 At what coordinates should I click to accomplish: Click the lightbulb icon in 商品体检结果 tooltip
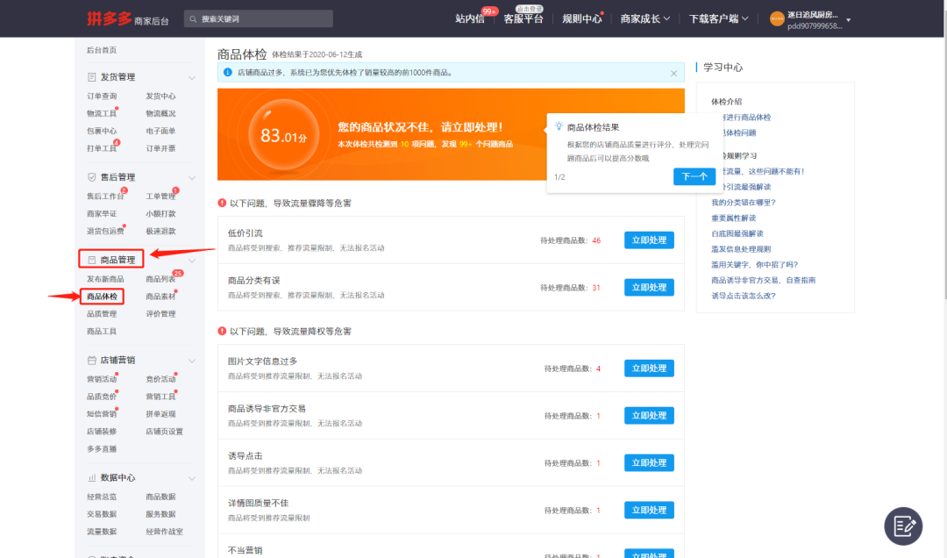coord(559,126)
